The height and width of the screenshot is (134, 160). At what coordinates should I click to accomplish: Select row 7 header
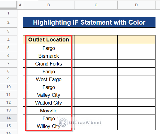coord(8,63)
